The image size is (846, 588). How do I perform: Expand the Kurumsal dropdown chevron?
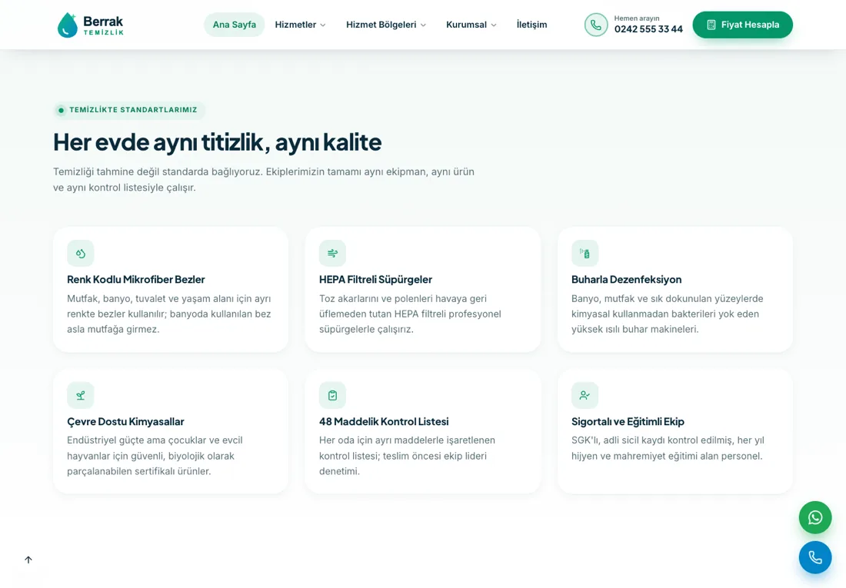pos(493,25)
